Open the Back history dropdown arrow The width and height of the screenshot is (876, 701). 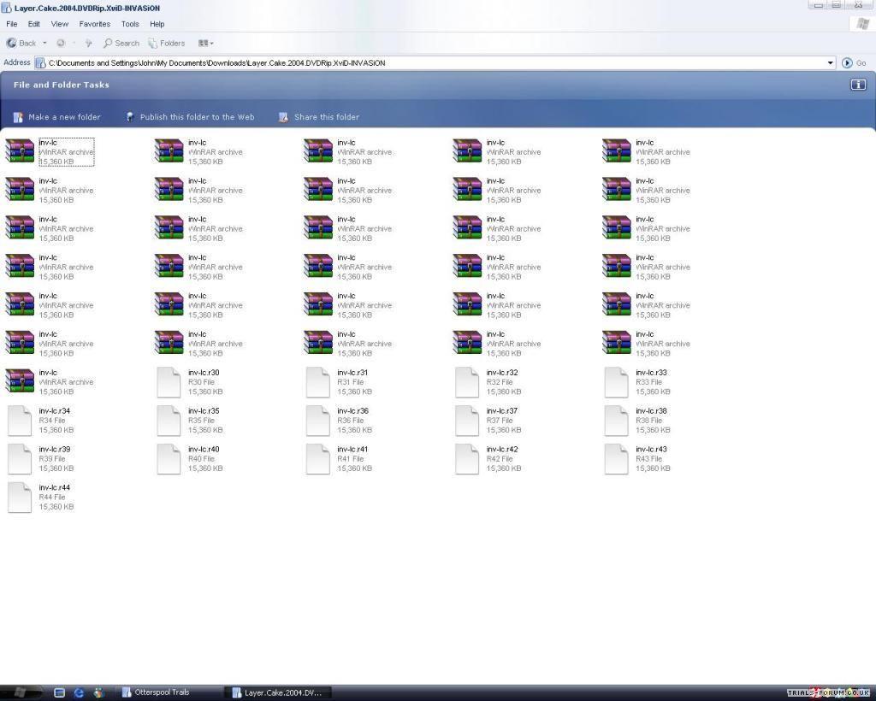(x=44, y=43)
